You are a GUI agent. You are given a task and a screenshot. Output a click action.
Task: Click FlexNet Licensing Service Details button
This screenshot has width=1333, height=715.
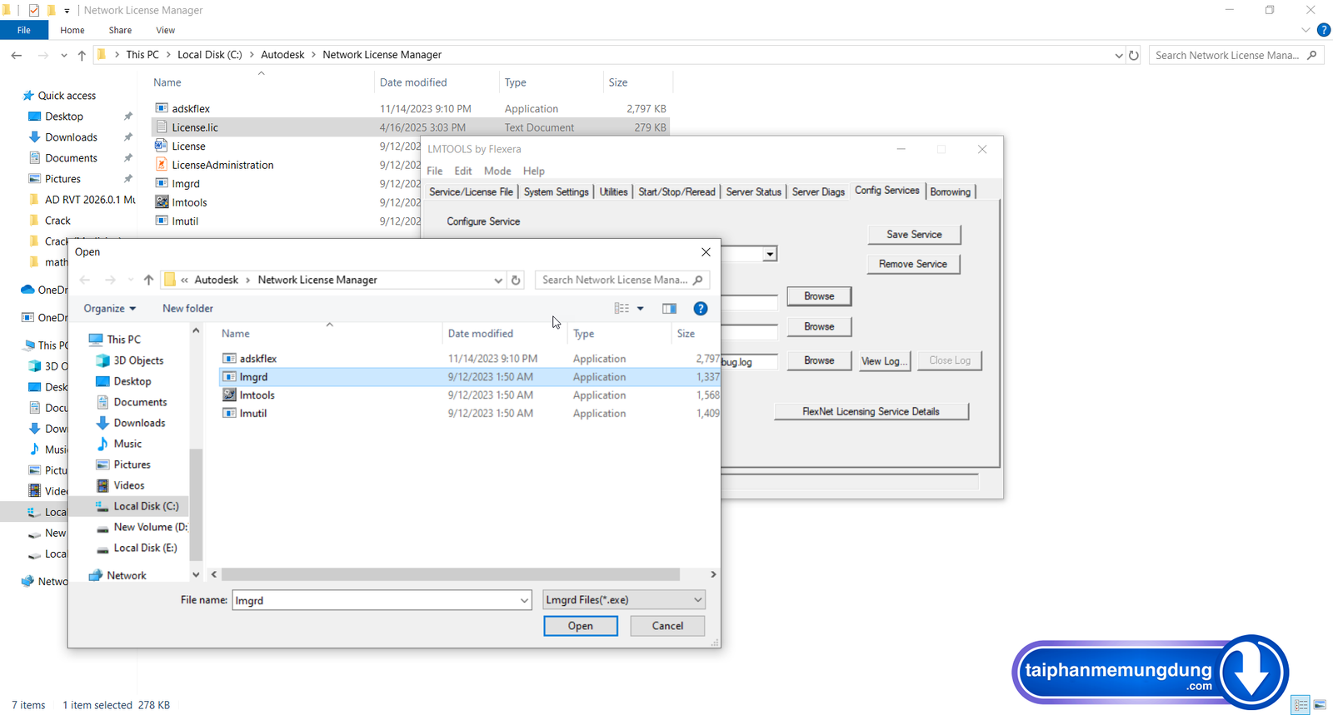point(871,412)
